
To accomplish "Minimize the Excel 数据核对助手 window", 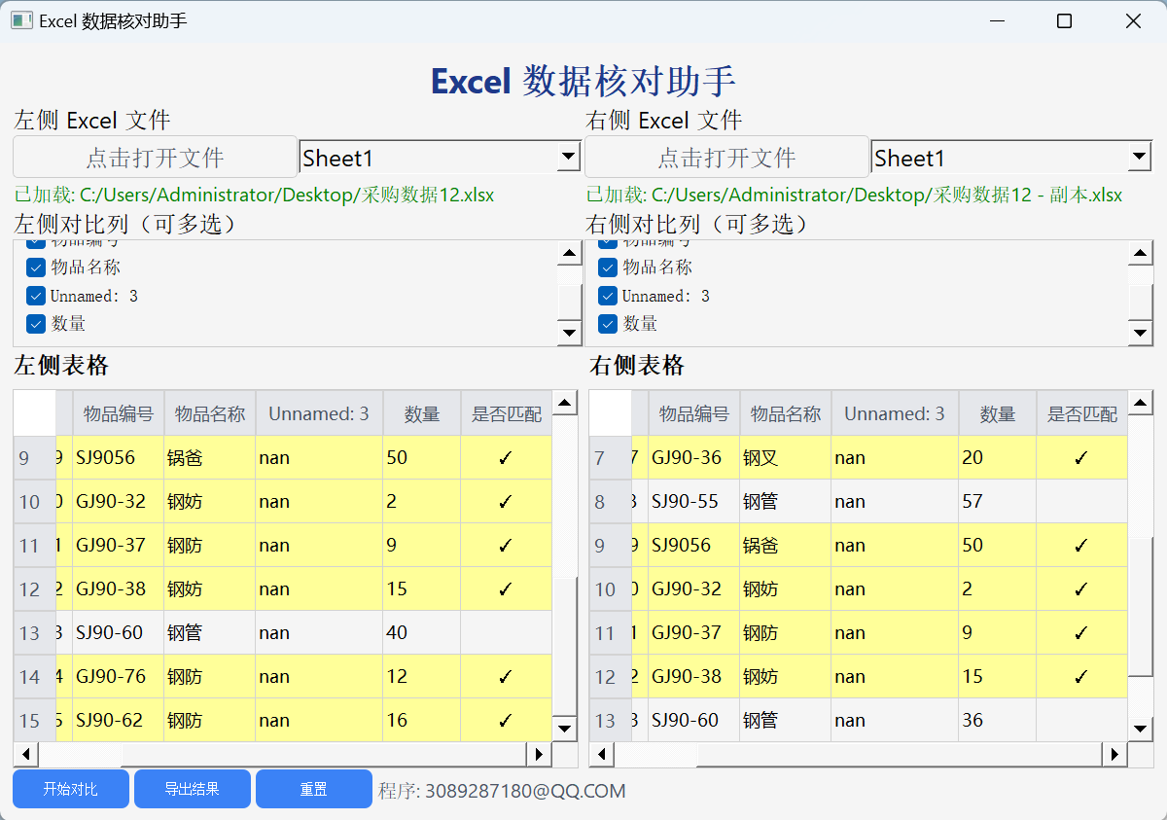I will 997,20.
